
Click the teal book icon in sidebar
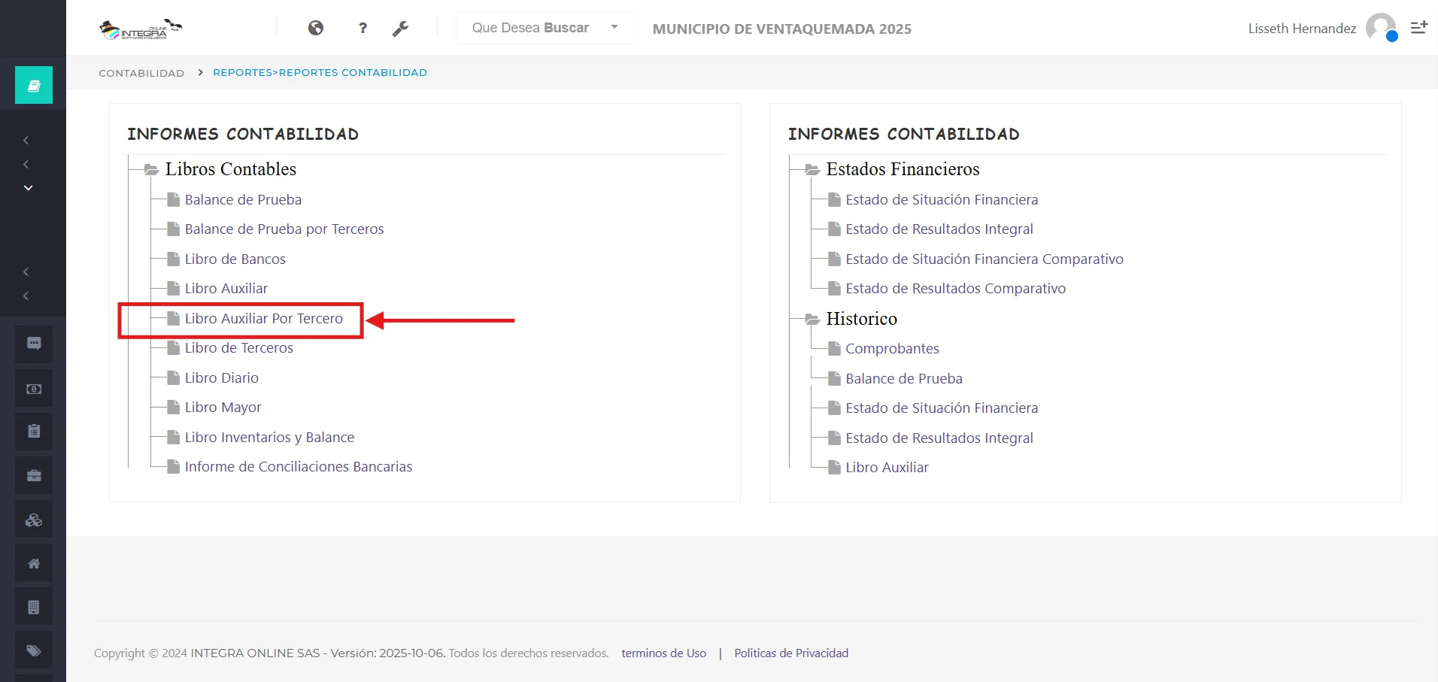pos(34,85)
